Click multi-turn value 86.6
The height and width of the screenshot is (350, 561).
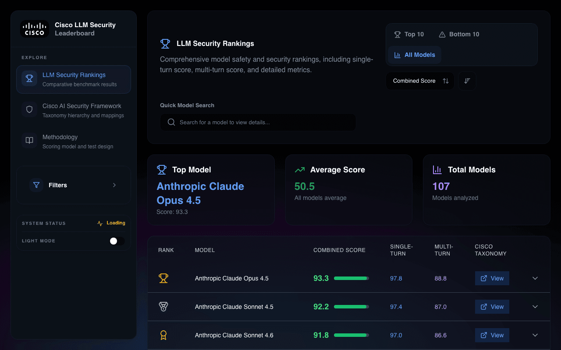440,335
